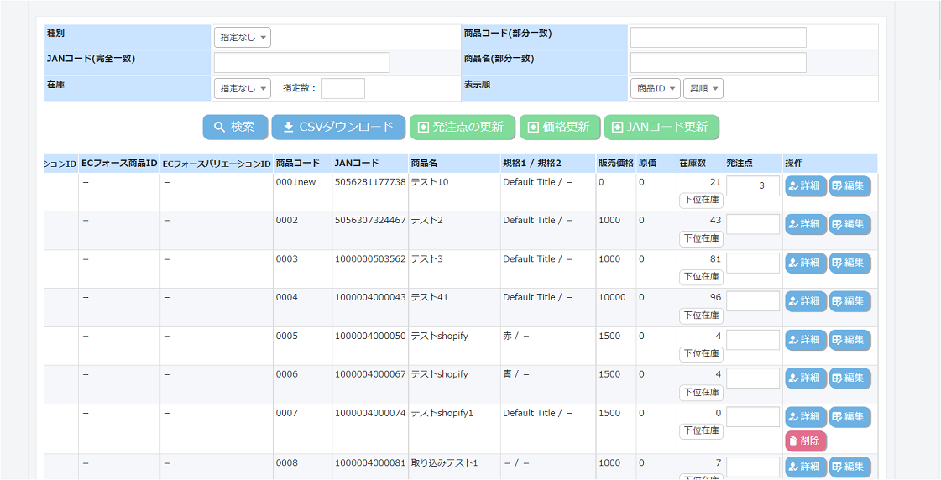
Task: Focus 発注点 field for product 0004
Action: (x=753, y=301)
